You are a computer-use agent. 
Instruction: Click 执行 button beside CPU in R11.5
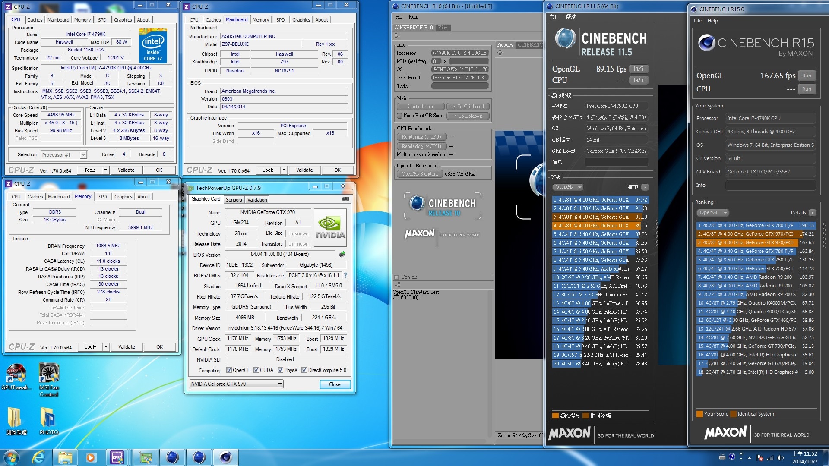coord(639,80)
